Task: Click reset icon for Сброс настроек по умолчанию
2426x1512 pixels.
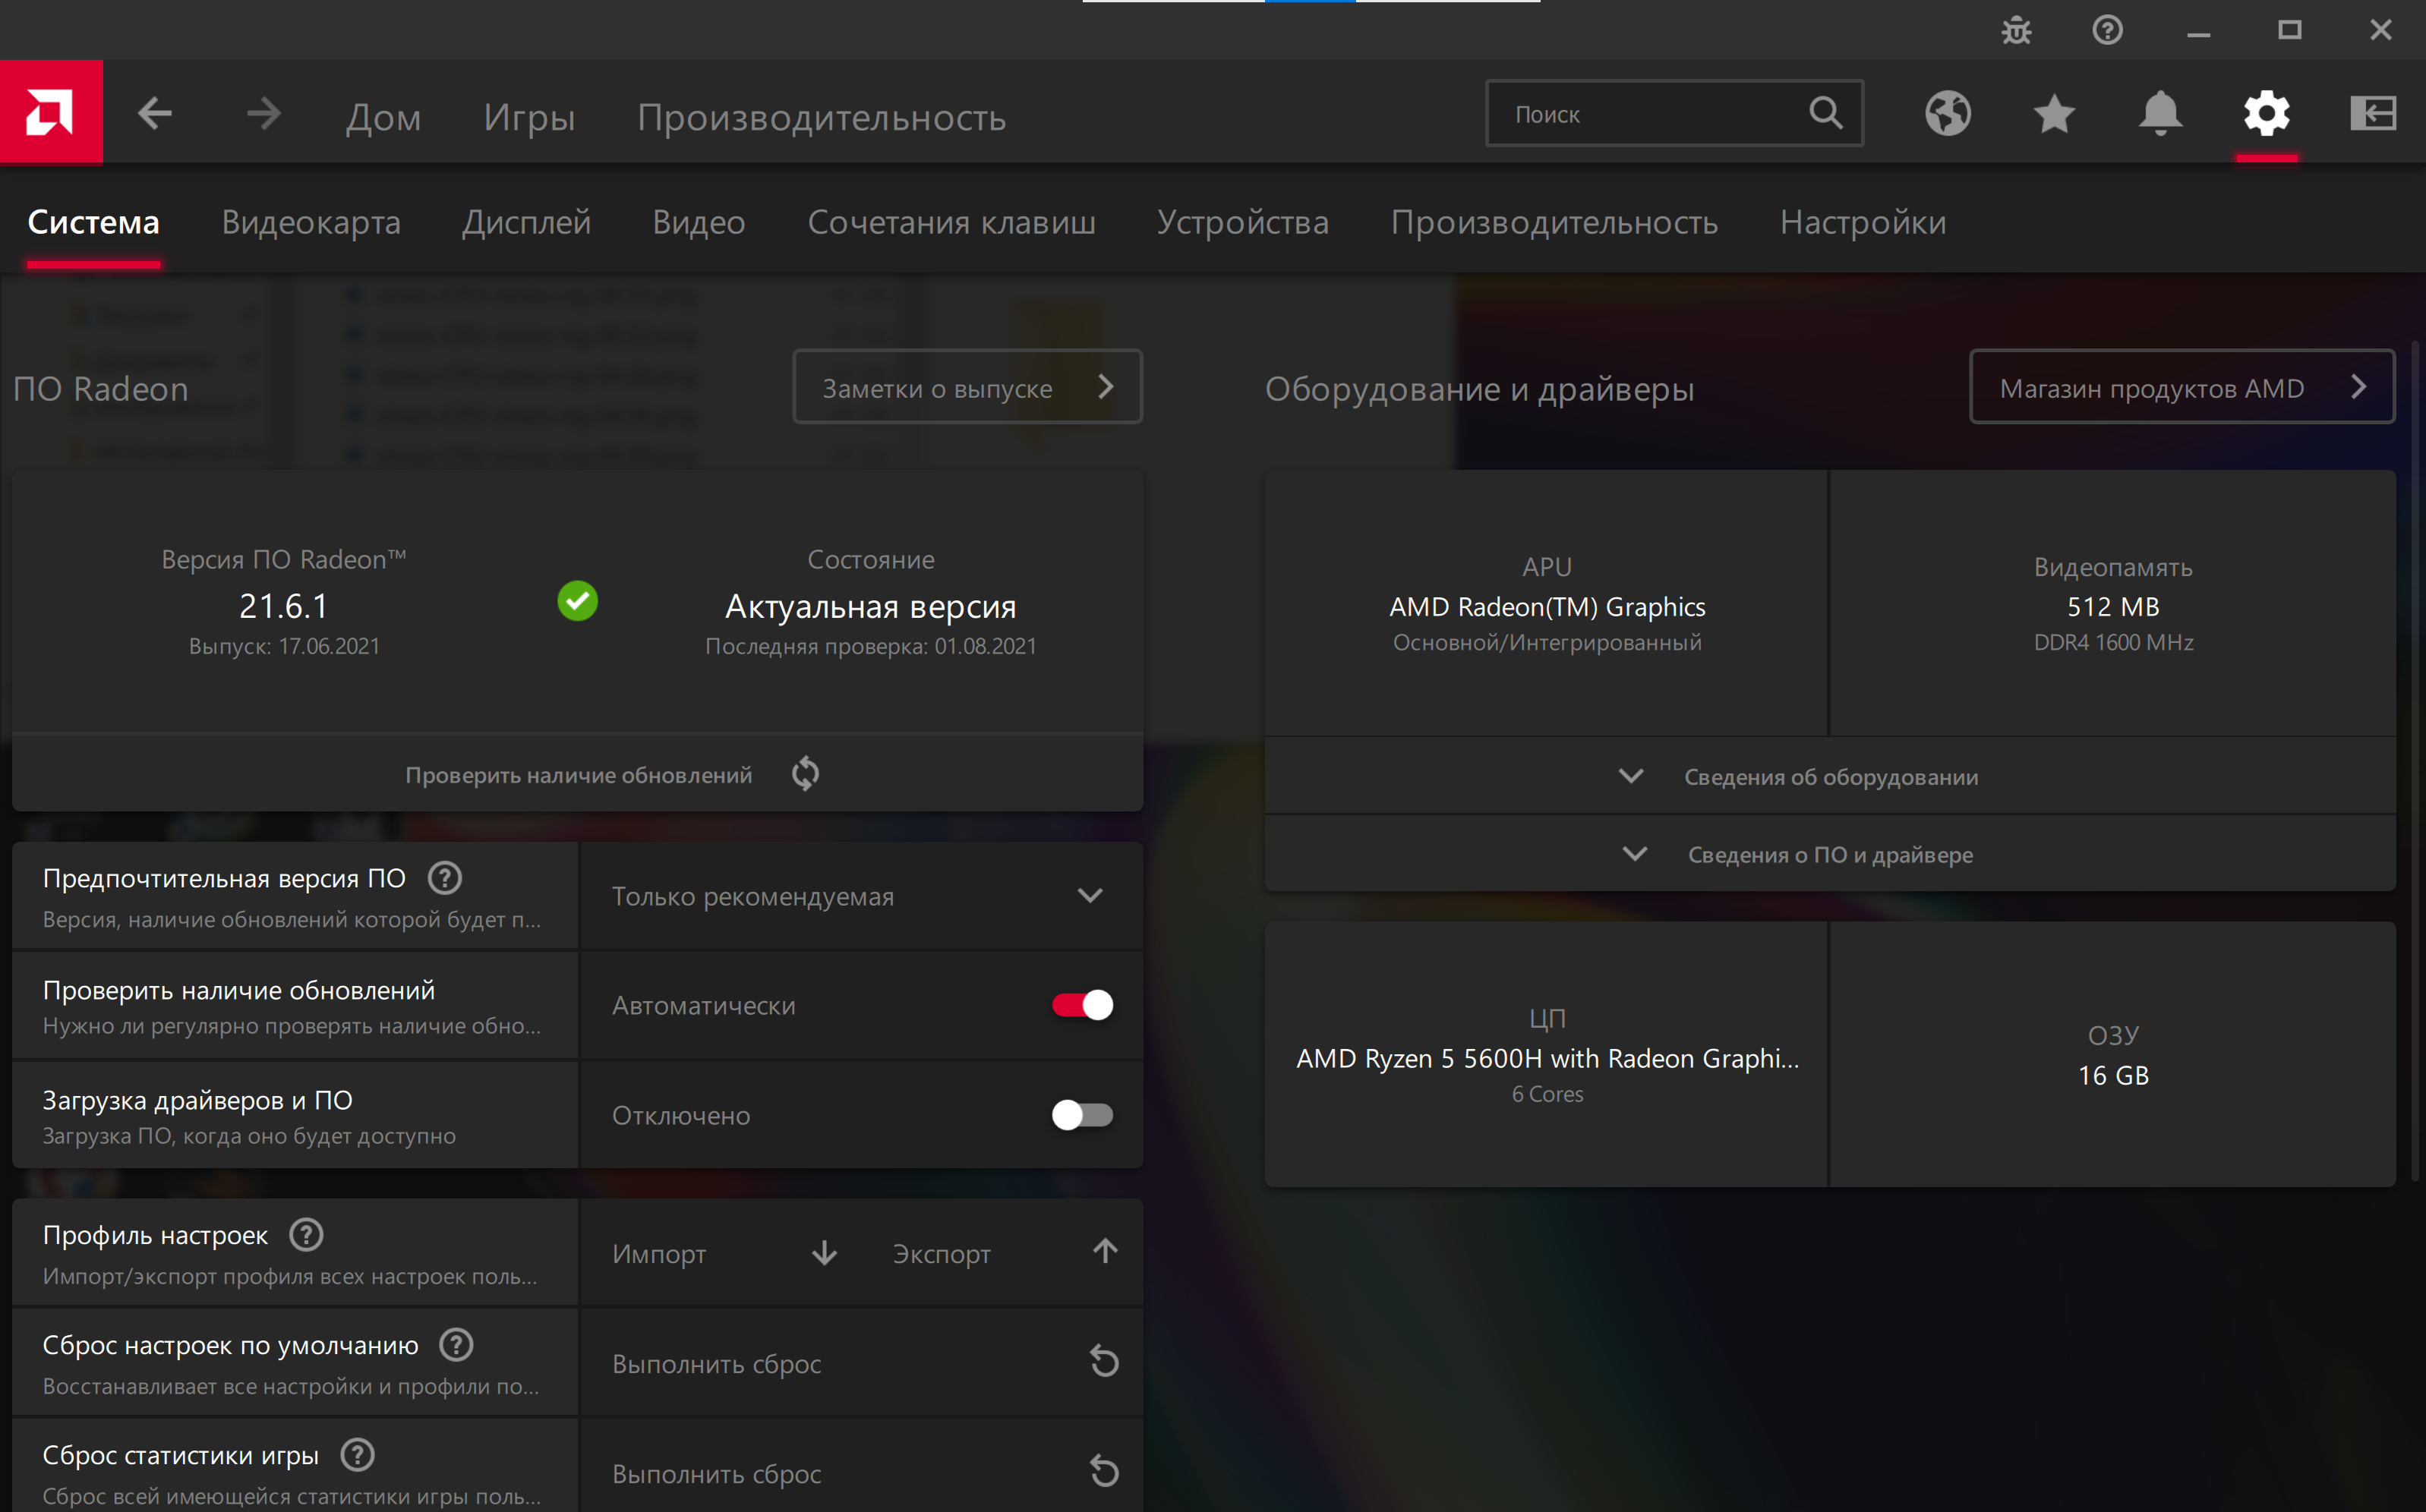Action: tap(1103, 1361)
